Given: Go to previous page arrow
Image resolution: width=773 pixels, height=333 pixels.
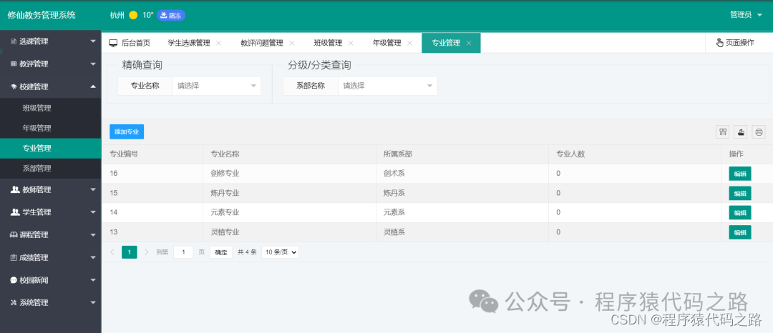Looking at the screenshot, I should pos(112,252).
